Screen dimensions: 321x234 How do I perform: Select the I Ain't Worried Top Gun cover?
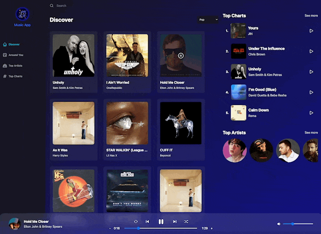click(127, 55)
